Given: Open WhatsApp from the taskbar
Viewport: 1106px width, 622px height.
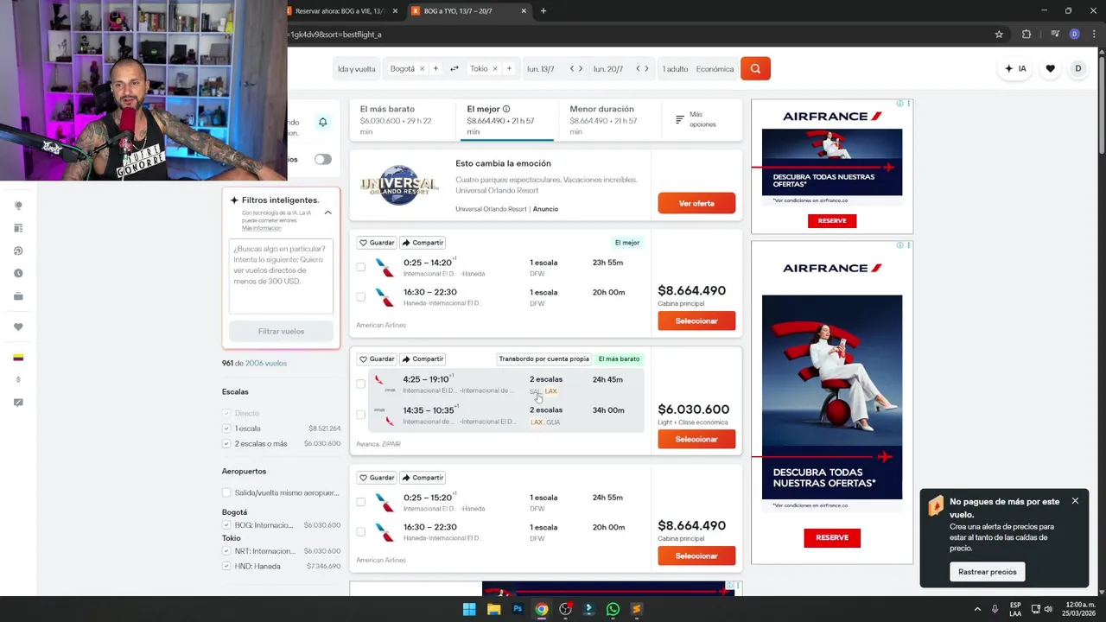Looking at the screenshot, I should click(x=613, y=609).
